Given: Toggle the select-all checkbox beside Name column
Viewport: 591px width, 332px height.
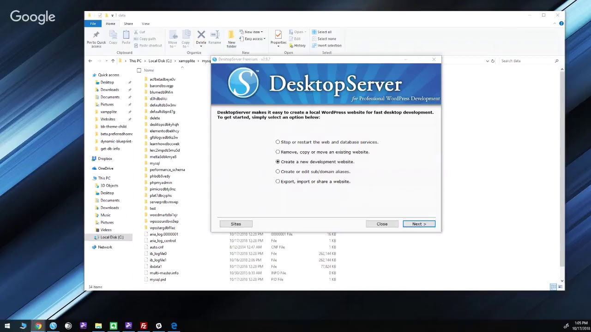Looking at the screenshot, I should coord(139,71).
